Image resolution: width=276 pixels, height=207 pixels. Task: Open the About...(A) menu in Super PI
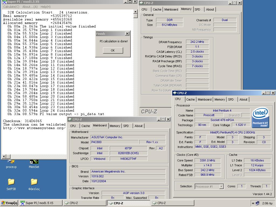click(x=30, y=7)
